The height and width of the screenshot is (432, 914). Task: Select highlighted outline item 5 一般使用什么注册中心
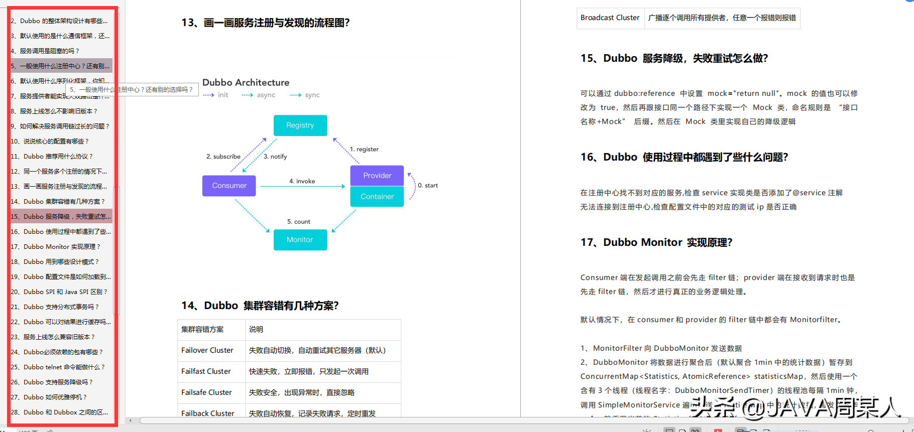(61, 66)
